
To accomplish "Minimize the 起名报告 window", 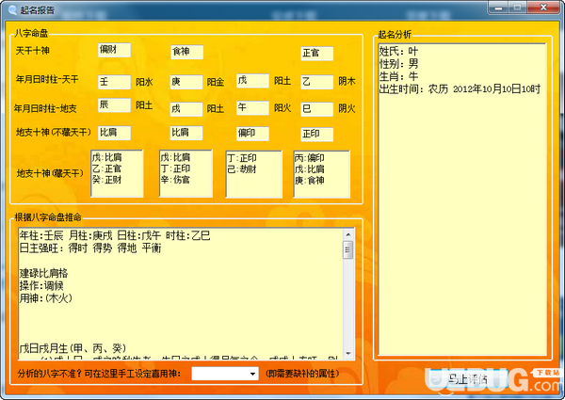I will (498, 8).
